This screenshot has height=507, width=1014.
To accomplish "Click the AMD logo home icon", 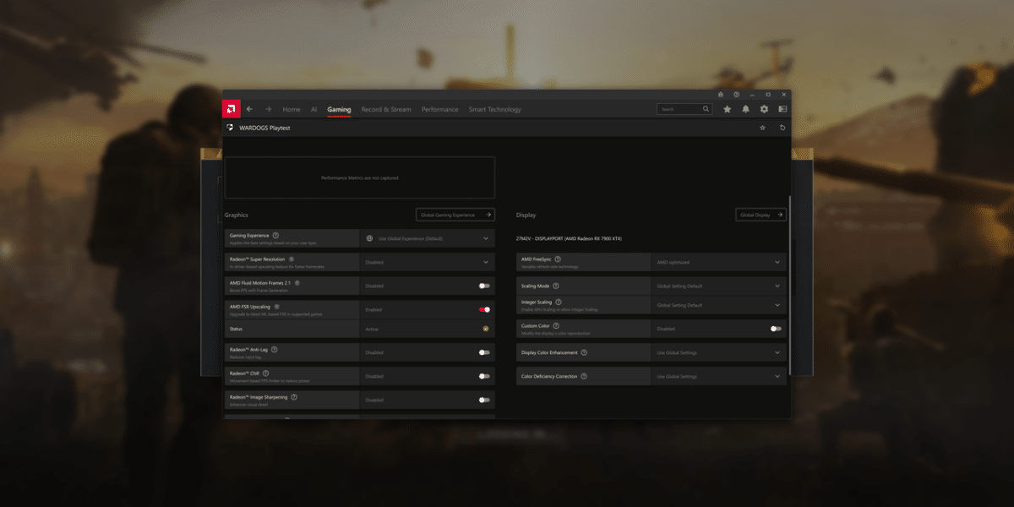I will (x=231, y=109).
